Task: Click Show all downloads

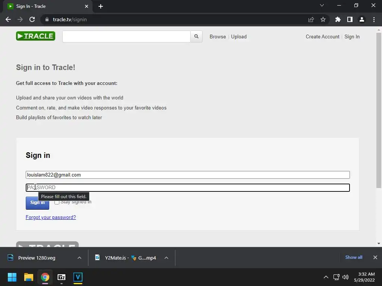Action: click(x=354, y=257)
